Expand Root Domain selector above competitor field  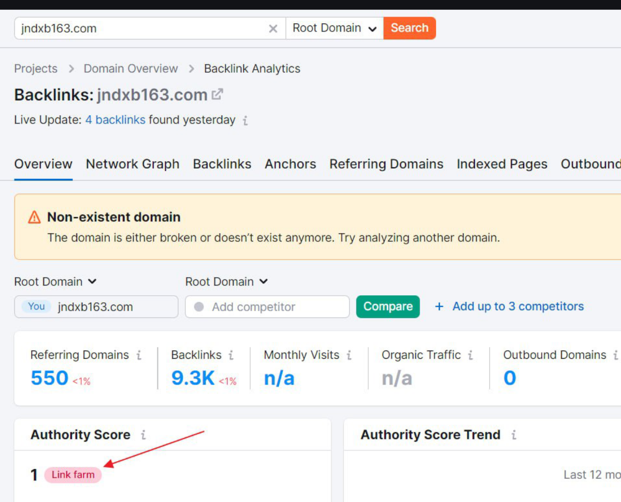[226, 282]
